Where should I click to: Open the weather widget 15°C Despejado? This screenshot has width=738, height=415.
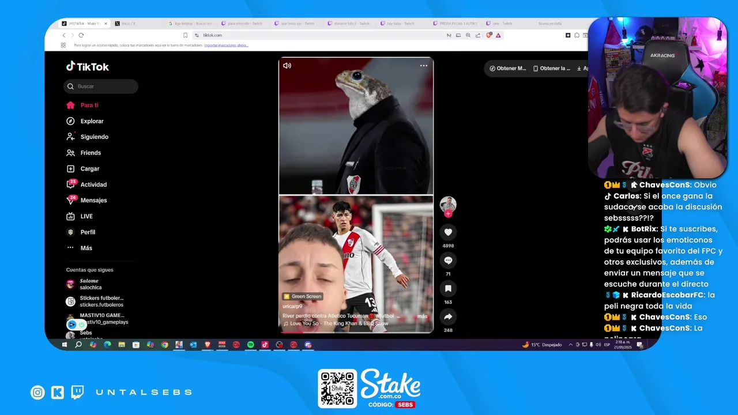coord(542,345)
